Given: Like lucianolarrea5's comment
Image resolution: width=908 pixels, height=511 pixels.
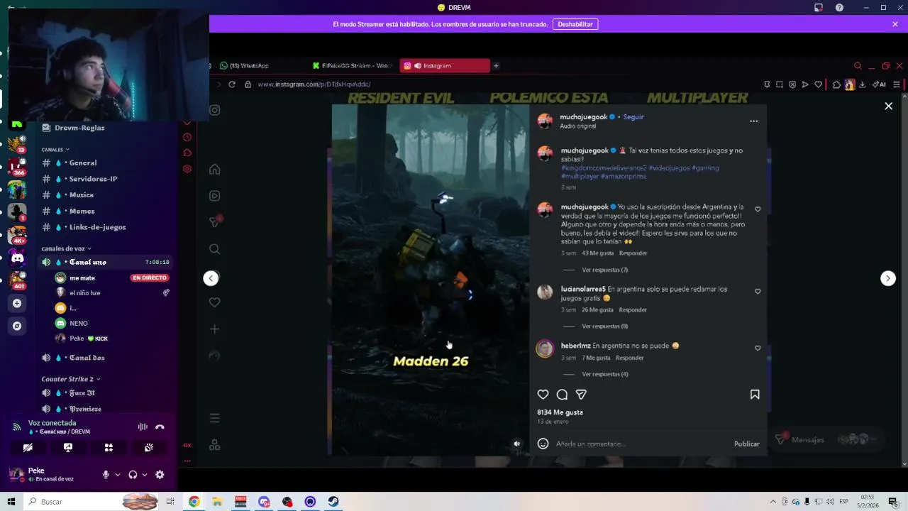Looking at the screenshot, I should click(758, 292).
